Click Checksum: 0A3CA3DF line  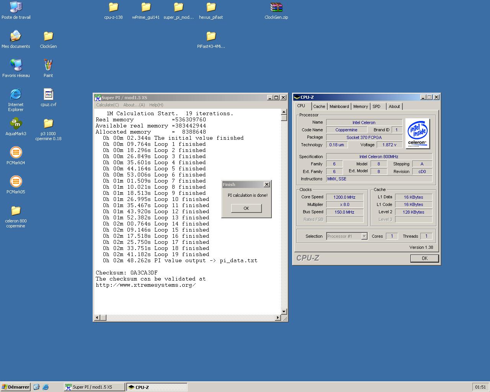click(x=127, y=273)
